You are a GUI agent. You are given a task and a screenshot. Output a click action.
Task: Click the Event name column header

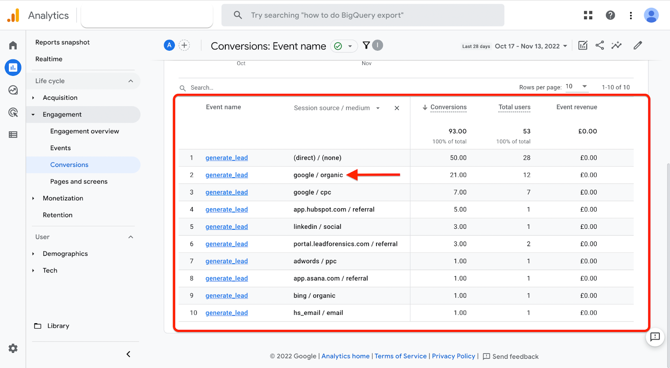[x=223, y=107]
